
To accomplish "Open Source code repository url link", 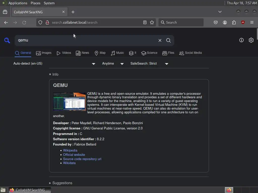I will [82, 159].
